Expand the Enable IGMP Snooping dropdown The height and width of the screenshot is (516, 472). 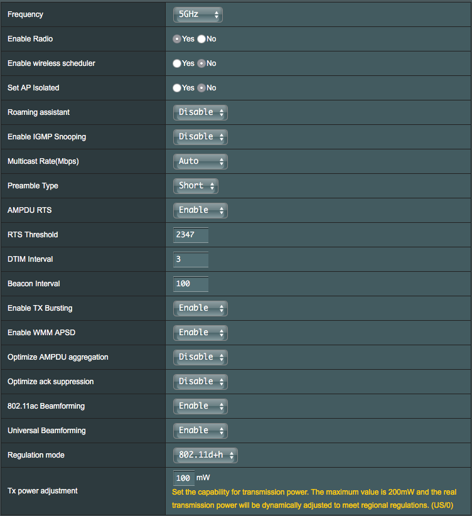(200, 137)
